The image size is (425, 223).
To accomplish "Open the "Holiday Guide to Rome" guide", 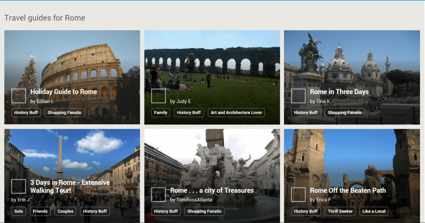I will (64, 91).
